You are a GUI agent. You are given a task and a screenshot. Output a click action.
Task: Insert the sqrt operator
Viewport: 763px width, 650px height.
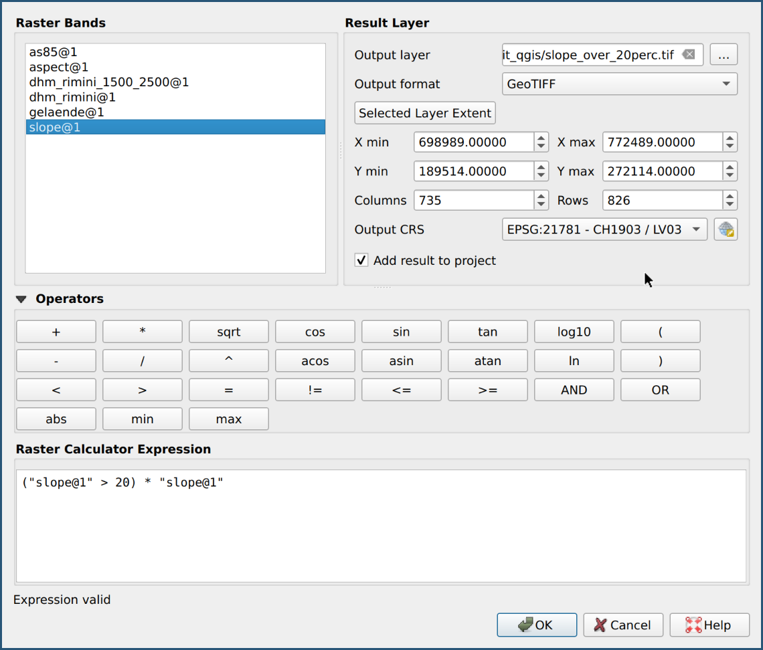point(228,332)
